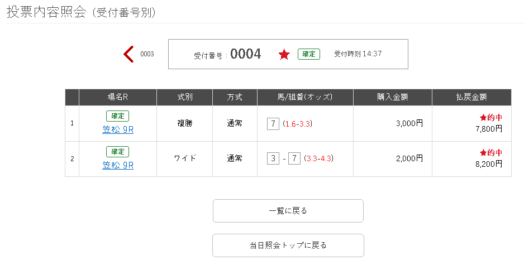Click the 購入金額 column header
524x265 pixels.
[392, 97]
